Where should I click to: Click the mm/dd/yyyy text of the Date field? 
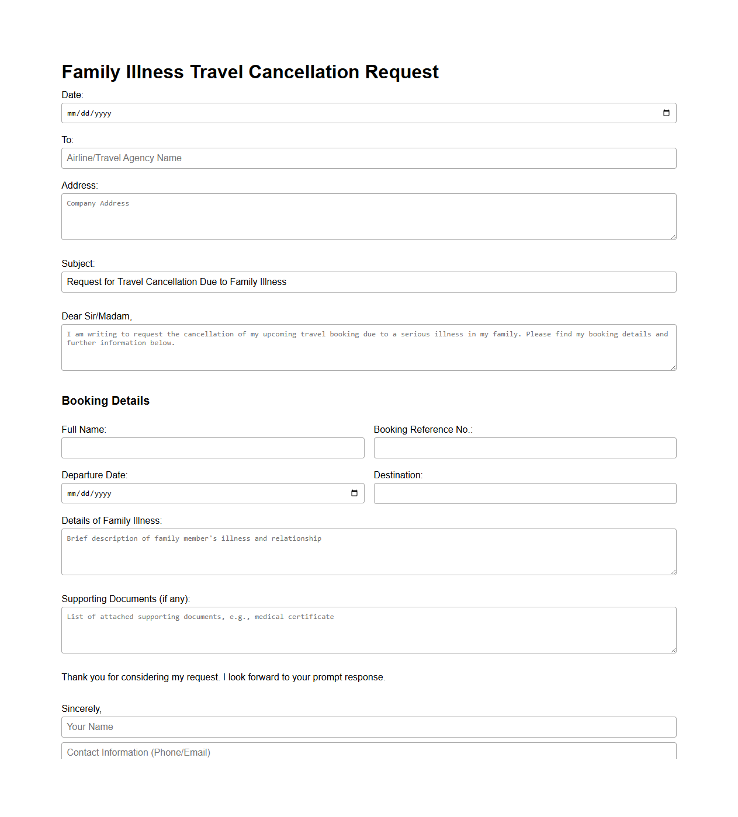coord(88,113)
